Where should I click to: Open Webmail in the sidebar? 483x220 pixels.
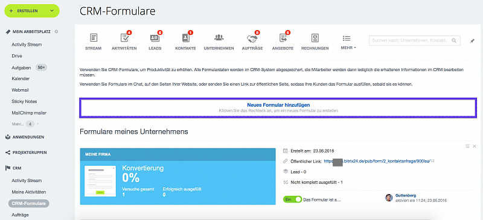20,90
